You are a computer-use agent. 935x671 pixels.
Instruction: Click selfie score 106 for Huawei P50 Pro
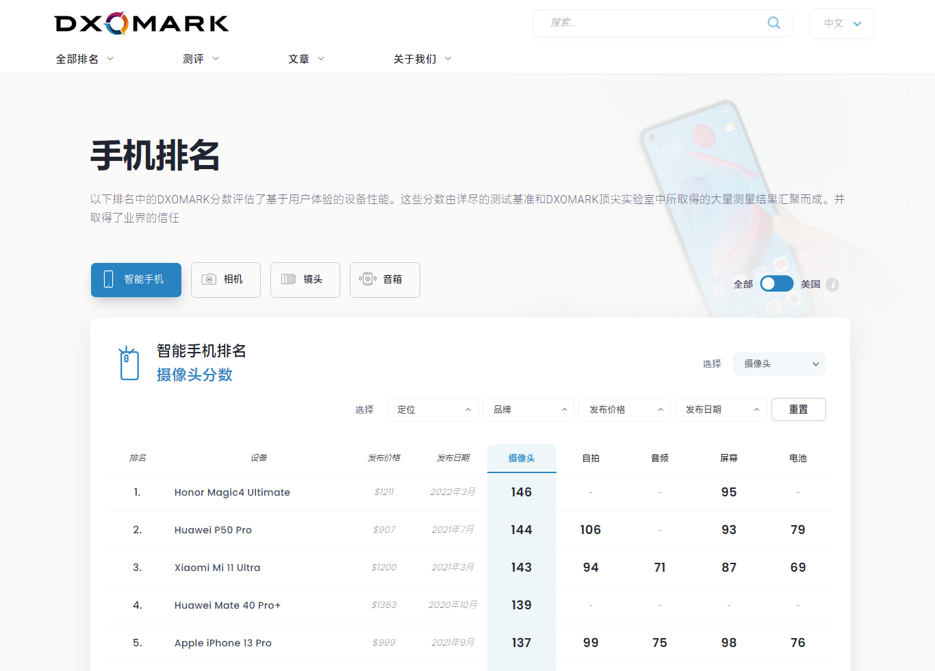click(x=591, y=530)
